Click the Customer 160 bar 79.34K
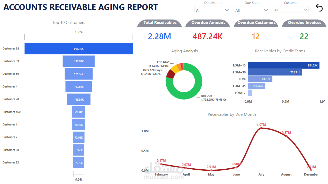The width and height of the screenshot is (328, 184). (x=79, y=112)
